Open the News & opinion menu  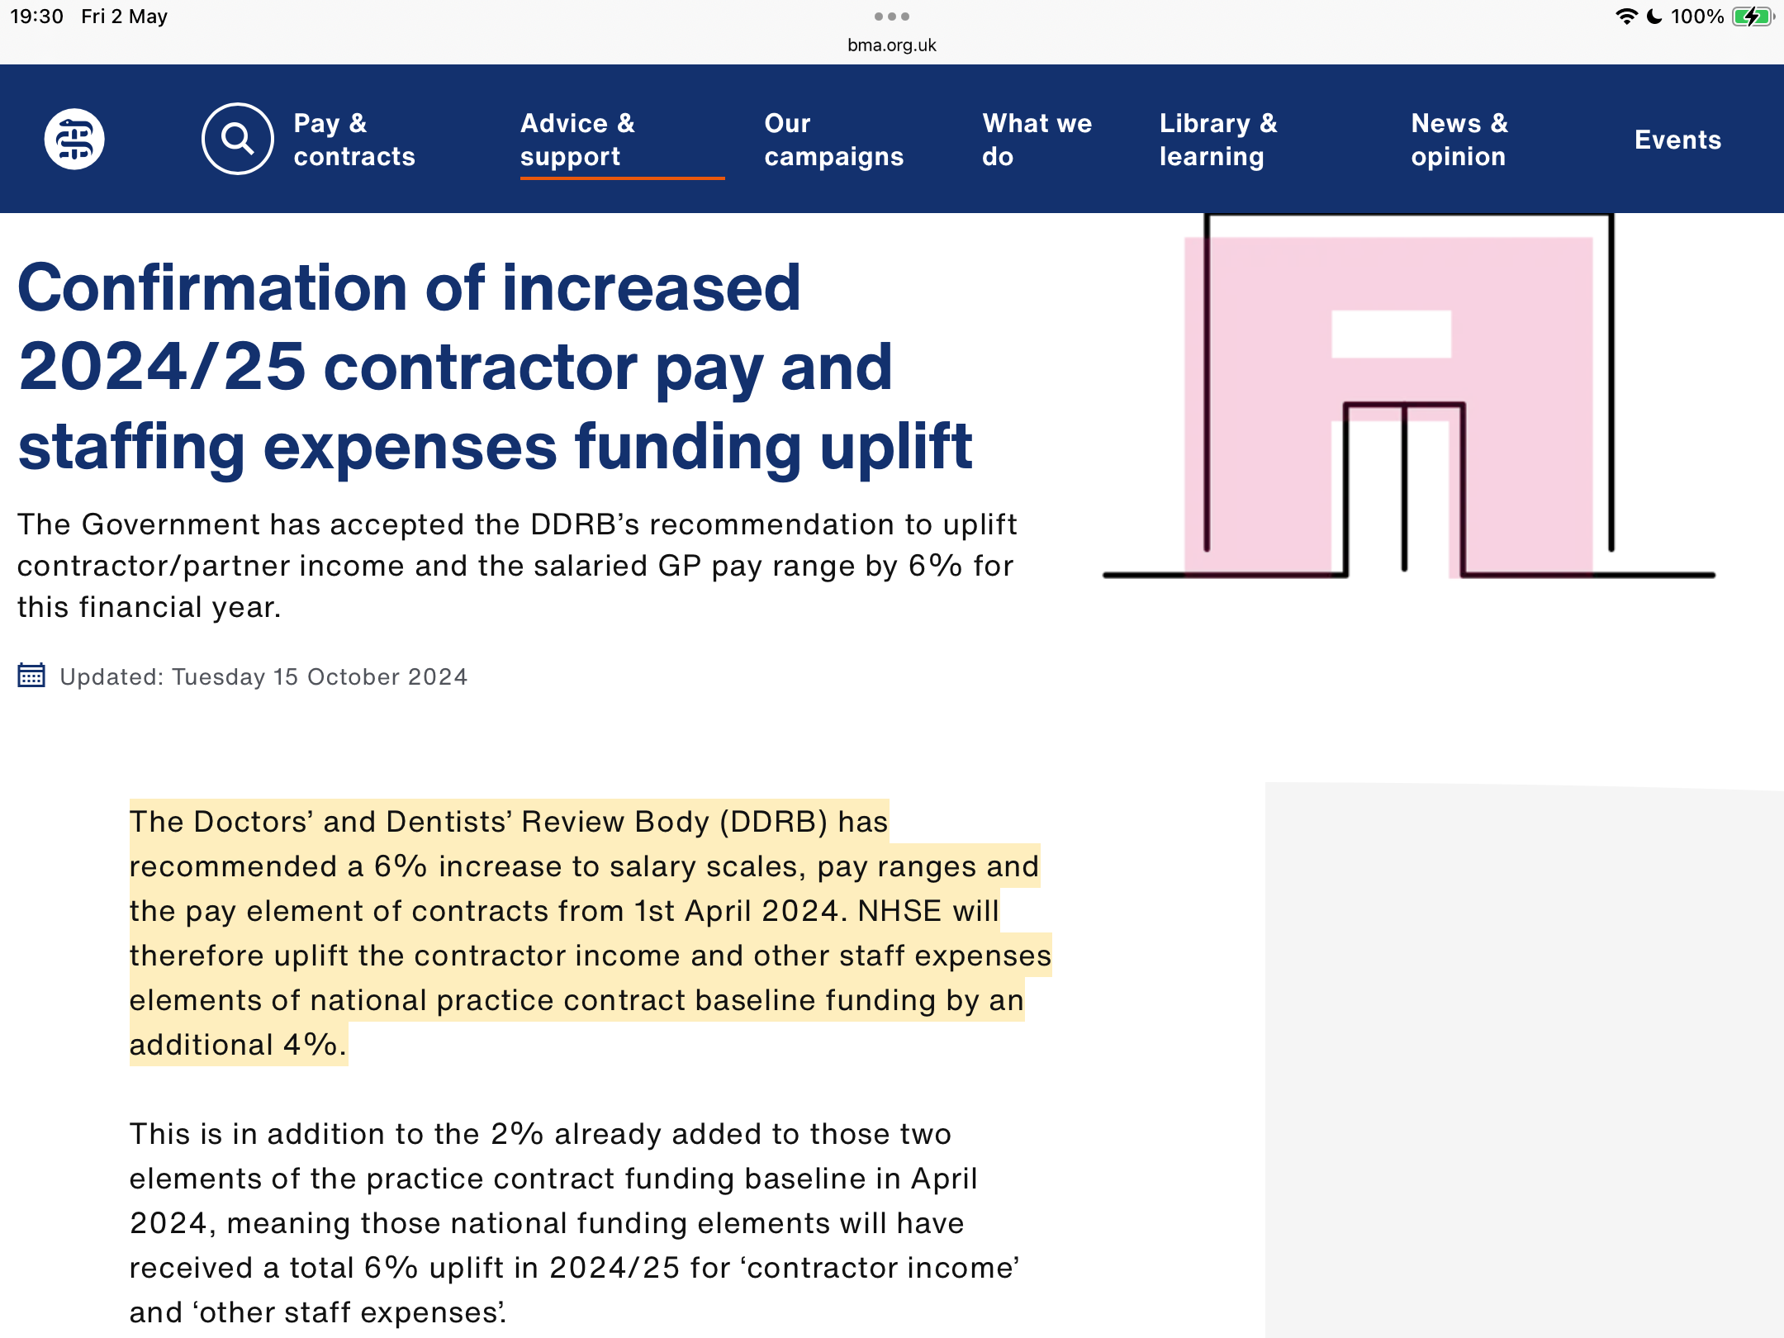pos(1459,140)
